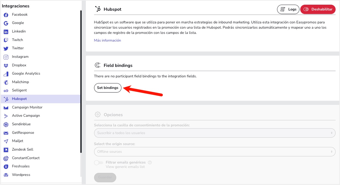The width and height of the screenshot is (340, 185).
Task: Click the Selligent infinity icon
Action: click(x=6, y=91)
